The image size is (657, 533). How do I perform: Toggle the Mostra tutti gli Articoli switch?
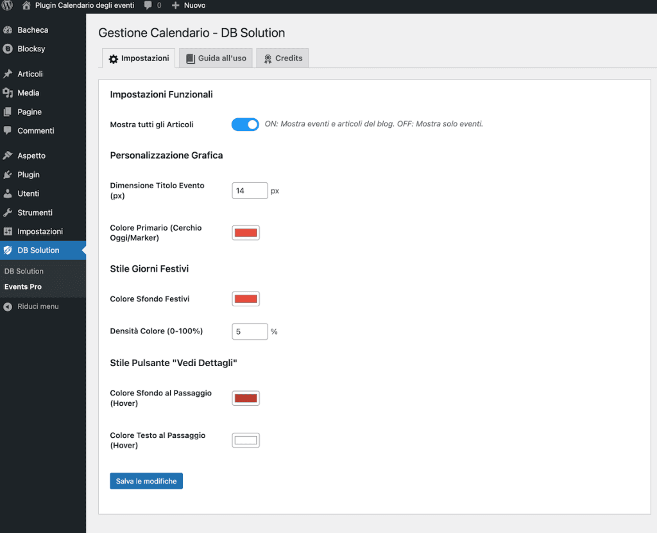click(x=245, y=124)
